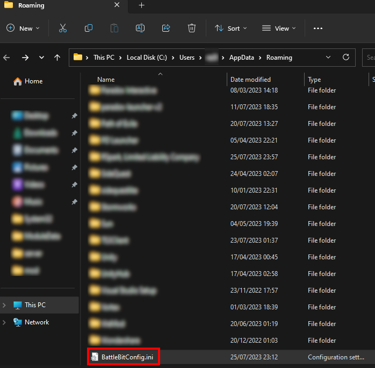Open the recent locations chevron
Screen dimensions: 375x368
(41, 58)
